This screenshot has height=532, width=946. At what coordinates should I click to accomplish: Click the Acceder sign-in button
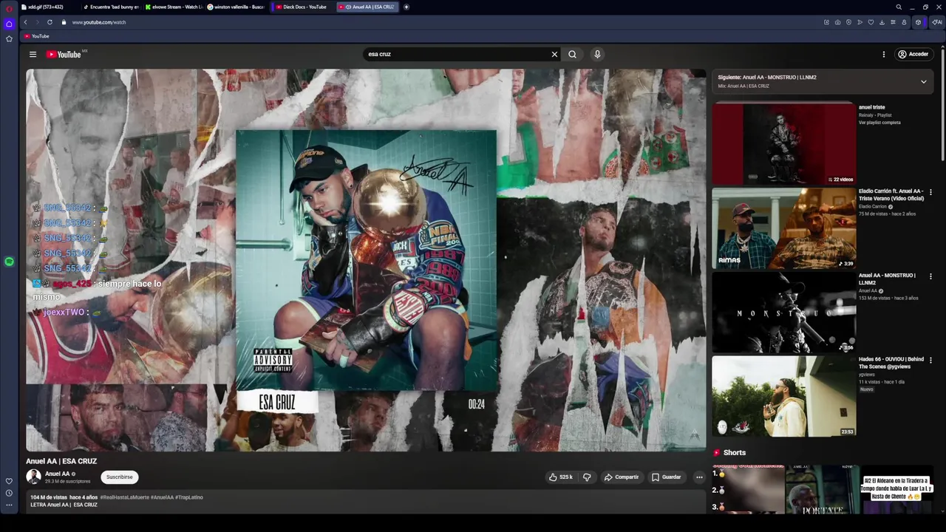tap(913, 54)
